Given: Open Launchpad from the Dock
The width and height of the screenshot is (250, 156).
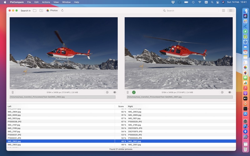Looking at the screenshot, I should [x=245, y=21].
